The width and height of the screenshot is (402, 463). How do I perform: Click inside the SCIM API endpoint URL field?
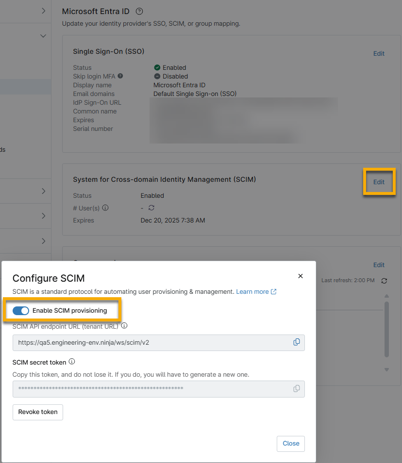tap(146, 343)
